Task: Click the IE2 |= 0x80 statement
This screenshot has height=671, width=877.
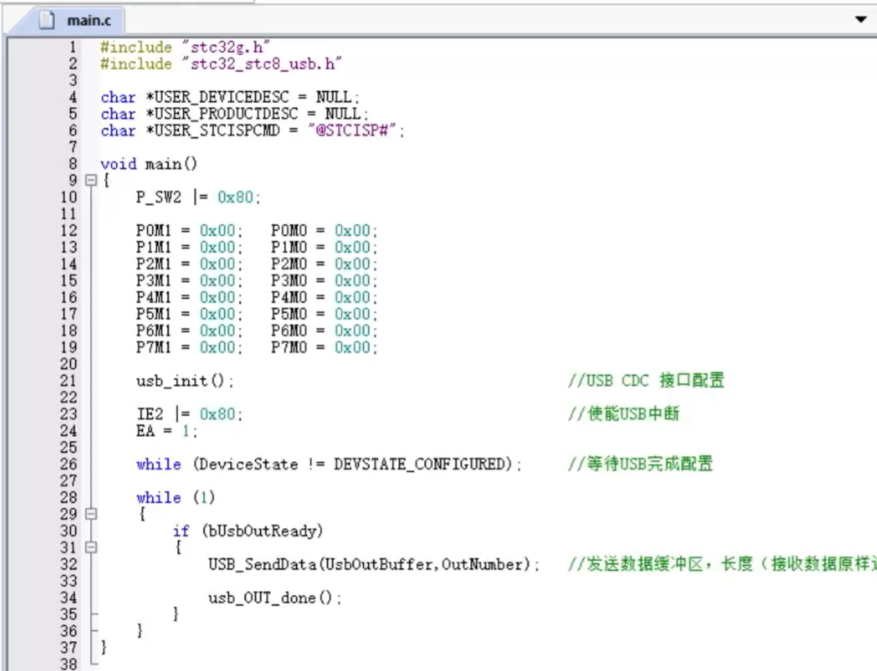Action: tap(190, 414)
